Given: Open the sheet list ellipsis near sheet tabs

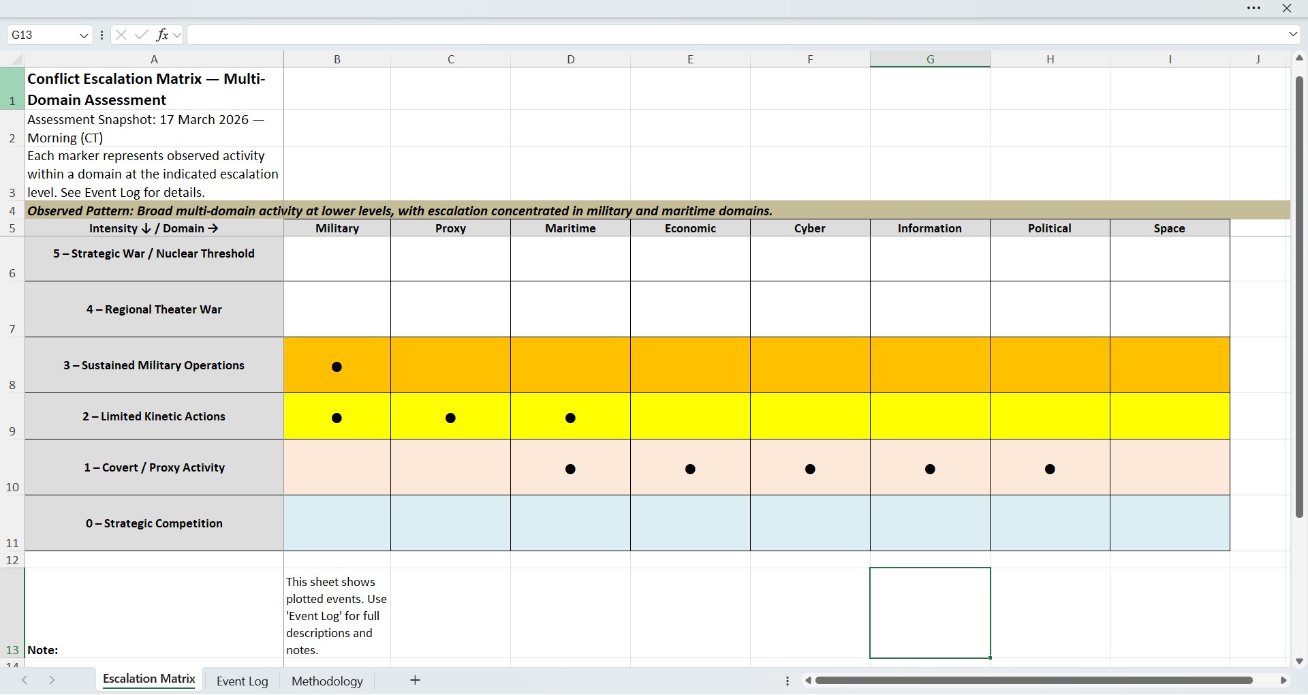Looking at the screenshot, I should (x=787, y=680).
